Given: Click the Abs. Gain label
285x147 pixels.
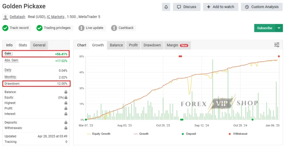Looking at the screenshot, I should coord(11,60).
